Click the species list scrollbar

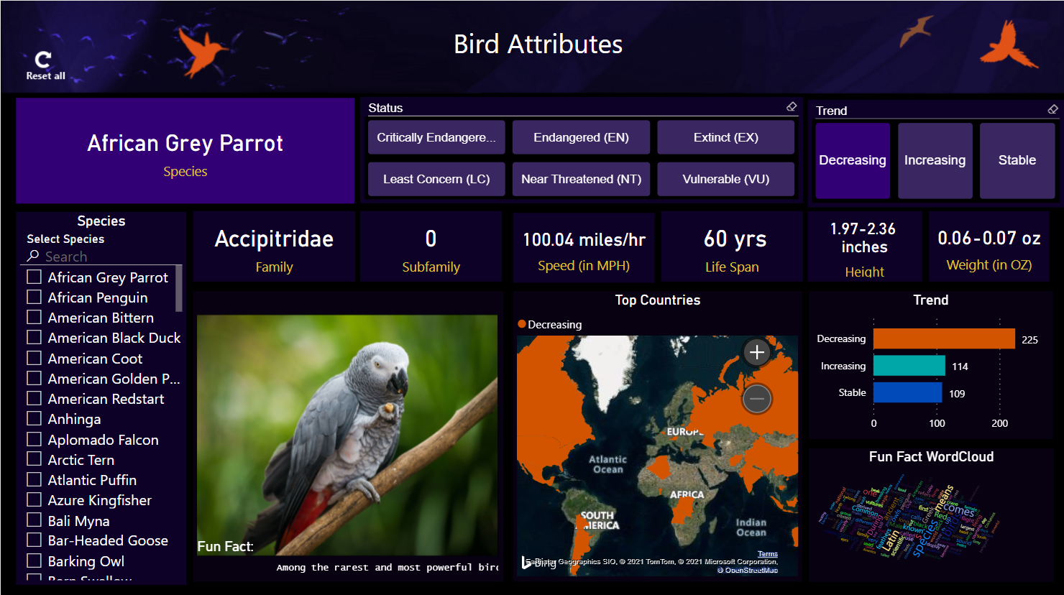[178, 288]
